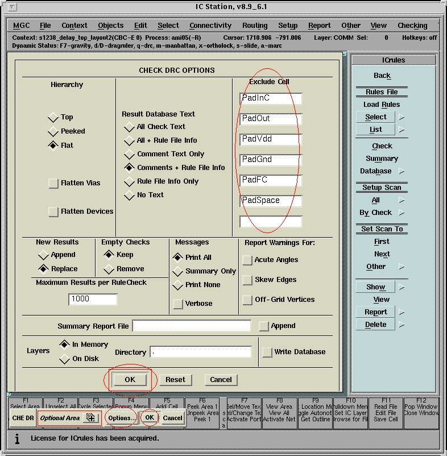Click the Options... button in prompt bar
The image size is (447, 456).
122,418
